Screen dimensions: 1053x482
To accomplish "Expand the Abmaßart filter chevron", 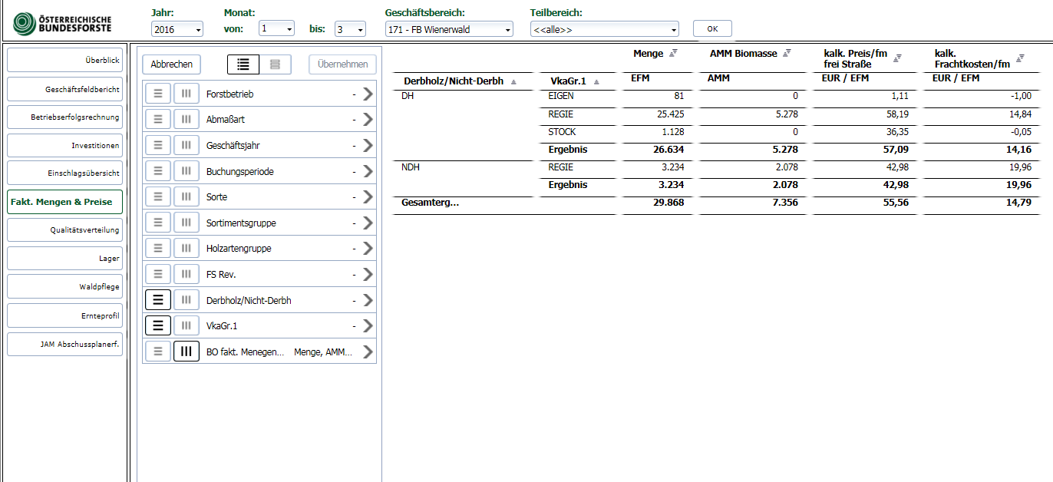I will coord(368,120).
